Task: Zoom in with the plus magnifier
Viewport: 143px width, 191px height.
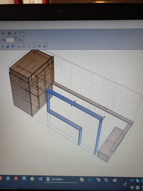Action: 3,40
